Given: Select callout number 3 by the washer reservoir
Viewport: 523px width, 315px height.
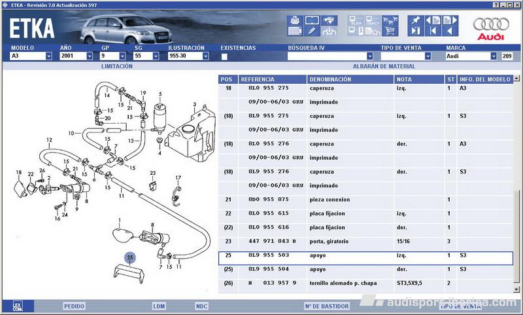Looking at the screenshot, I should click(195, 105).
